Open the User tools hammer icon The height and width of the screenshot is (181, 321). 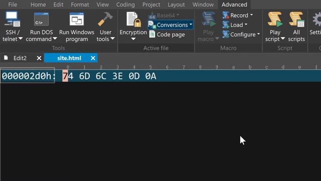tap(105, 19)
